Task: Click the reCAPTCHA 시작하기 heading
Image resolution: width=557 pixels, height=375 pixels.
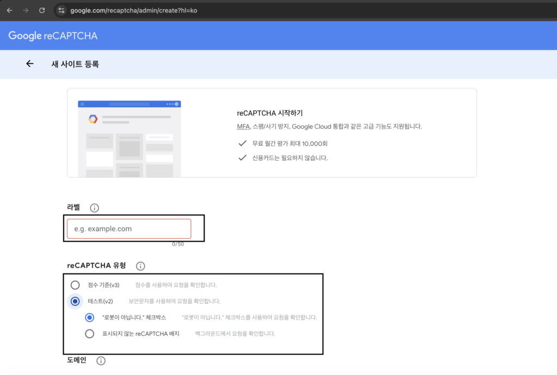Action: click(270, 113)
